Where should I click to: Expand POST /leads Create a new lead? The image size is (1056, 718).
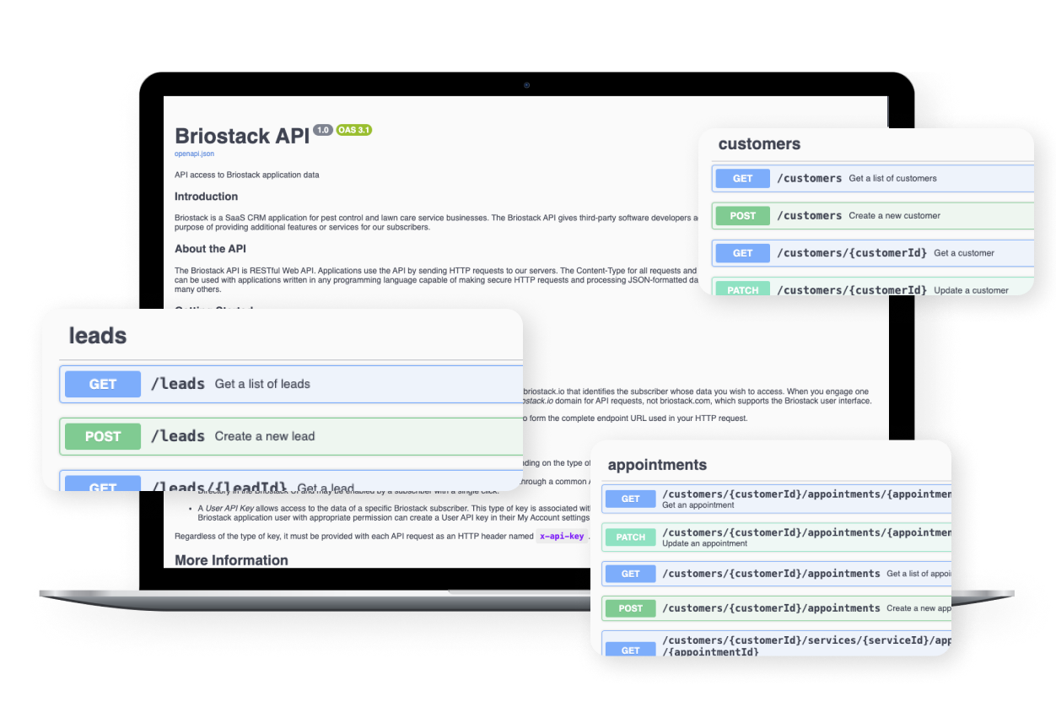(291, 436)
